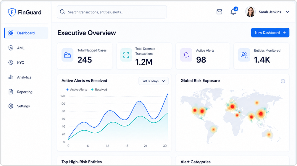Focus the search transactions input field

click(x=112, y=12)
